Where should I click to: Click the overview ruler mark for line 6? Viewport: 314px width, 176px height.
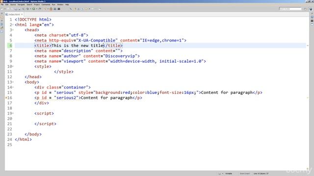(308, 45)
